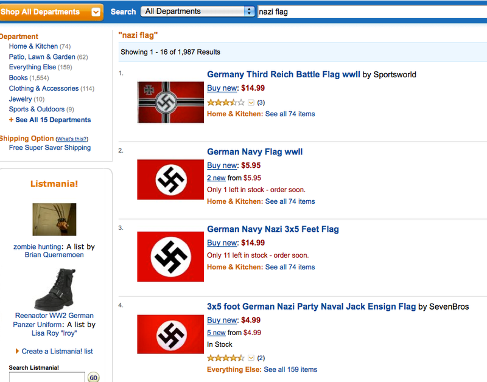Image resolution: width=487 pixels, height=382 pixels.
Task: Click the star rating of result 4
Action: [x=226, y=358]
